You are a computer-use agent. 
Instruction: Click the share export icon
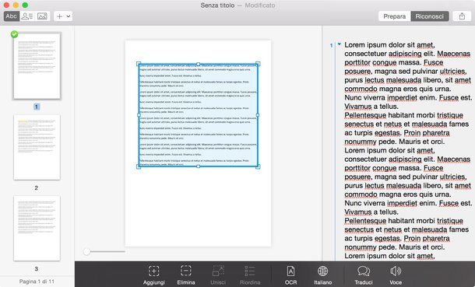coord(462,16)
